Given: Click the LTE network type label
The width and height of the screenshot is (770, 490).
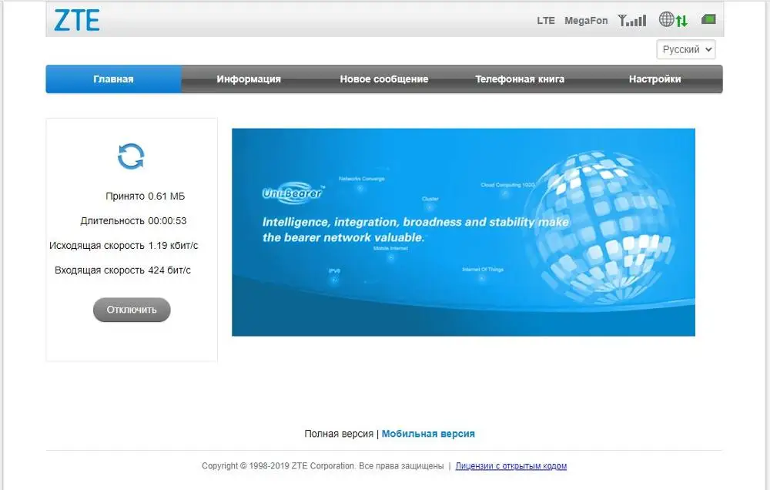Looking at the screenshot, I should pyautogui.click(x=546, y=21).
